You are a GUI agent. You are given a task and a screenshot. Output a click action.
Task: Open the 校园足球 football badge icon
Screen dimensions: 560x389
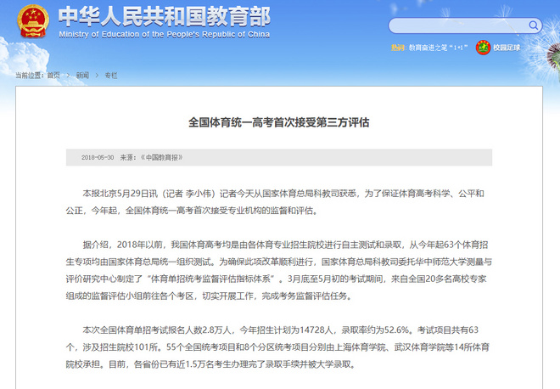pos(483,48)
